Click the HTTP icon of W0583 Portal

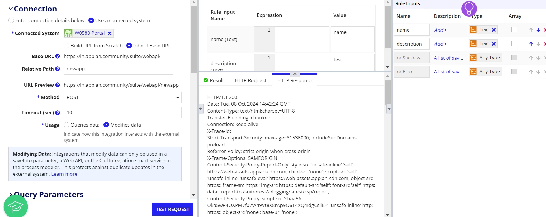pos(68,33)
